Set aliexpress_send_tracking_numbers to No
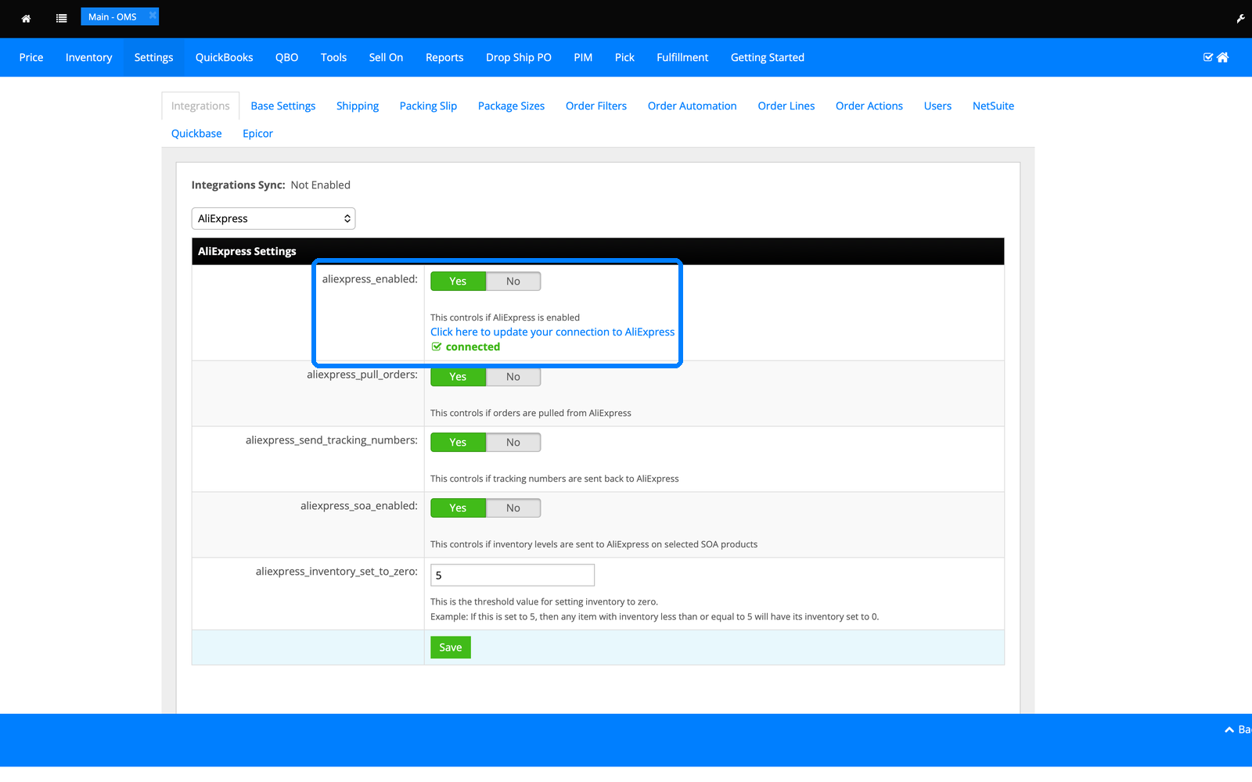 (x=513, y=442)
